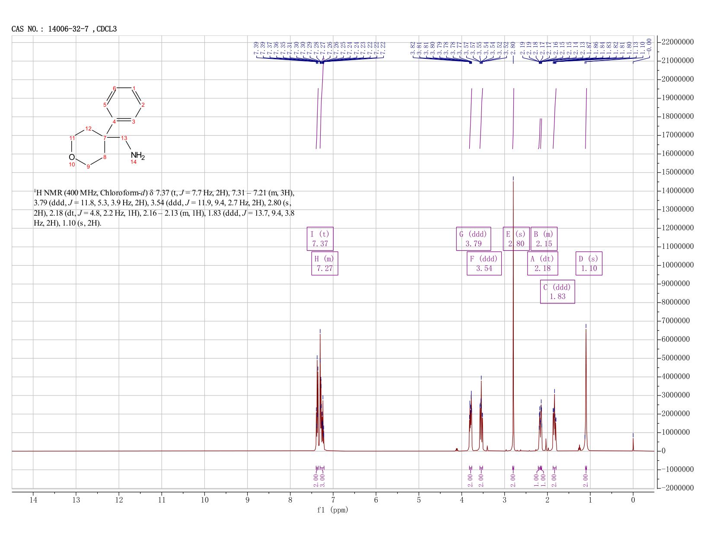This screenshot has width=713, height=551.
Task: Select the I (t) 7.37 multiplet label
Action: coord(320,239)
